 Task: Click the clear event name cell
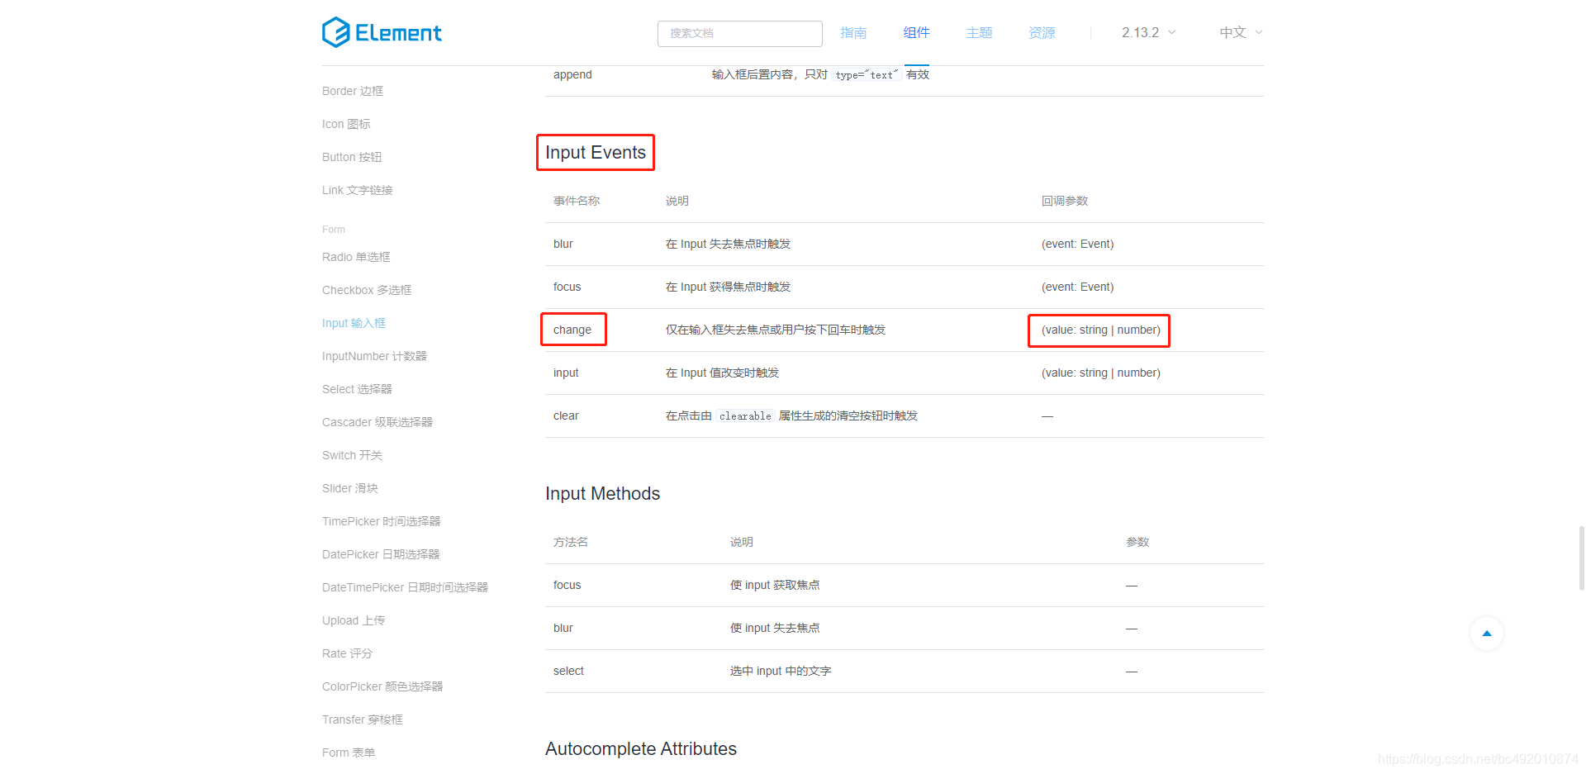566,415
